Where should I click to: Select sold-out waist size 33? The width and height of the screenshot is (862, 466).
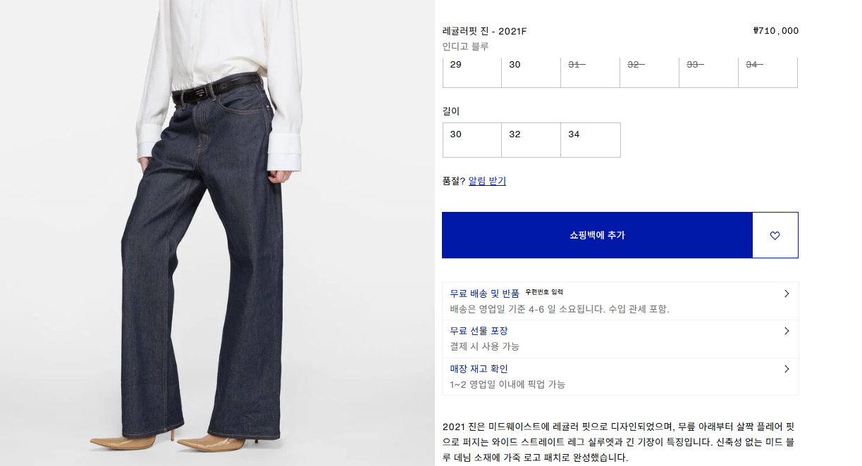(x=709, y=73)
